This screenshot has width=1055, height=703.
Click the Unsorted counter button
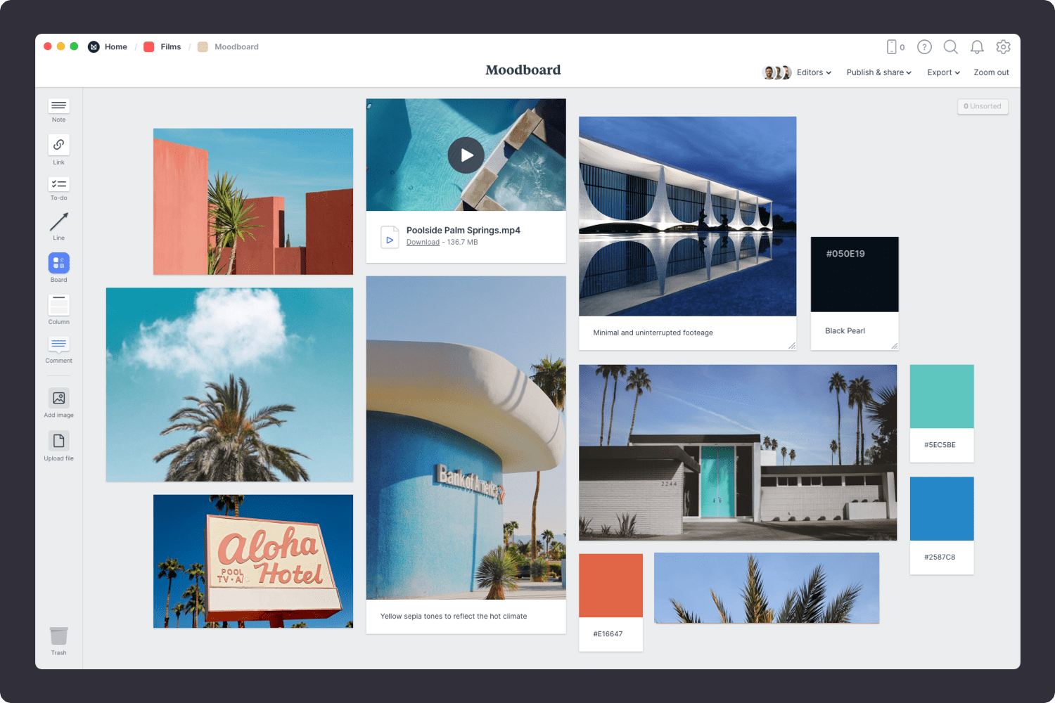point(983,106)
